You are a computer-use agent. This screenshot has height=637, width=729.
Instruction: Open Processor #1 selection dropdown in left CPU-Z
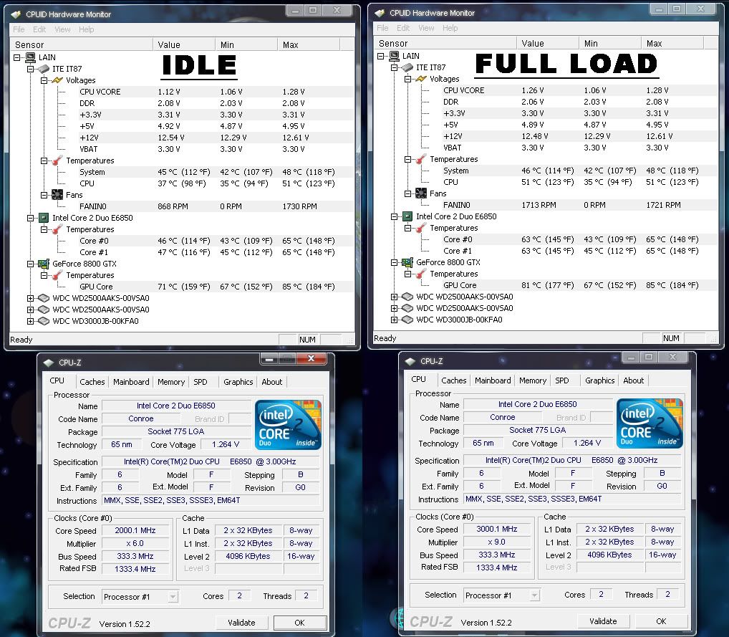(173, 597)
